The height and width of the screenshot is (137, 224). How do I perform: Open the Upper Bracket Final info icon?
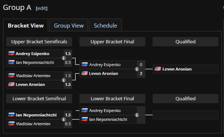pos(137,69)
